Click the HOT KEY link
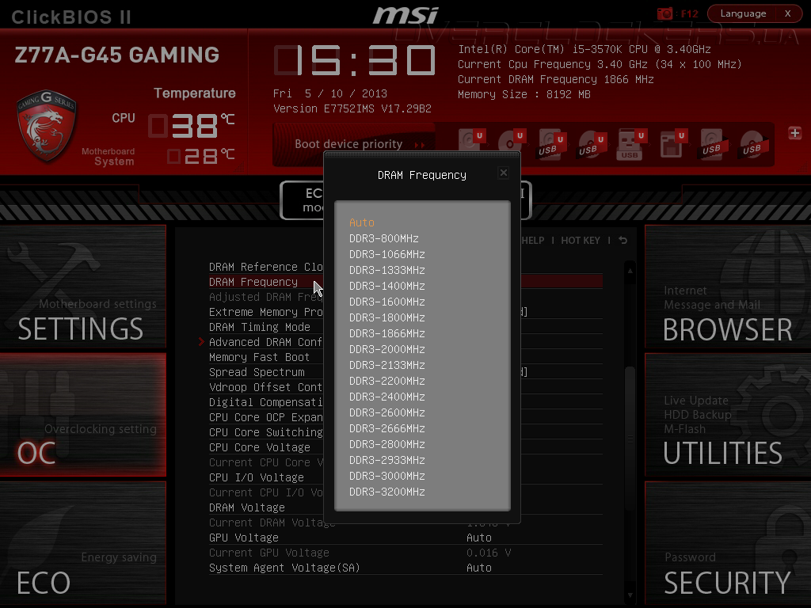 tap(581, 241)
